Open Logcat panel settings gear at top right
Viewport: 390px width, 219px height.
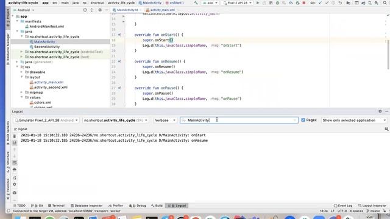pos(380,111)
